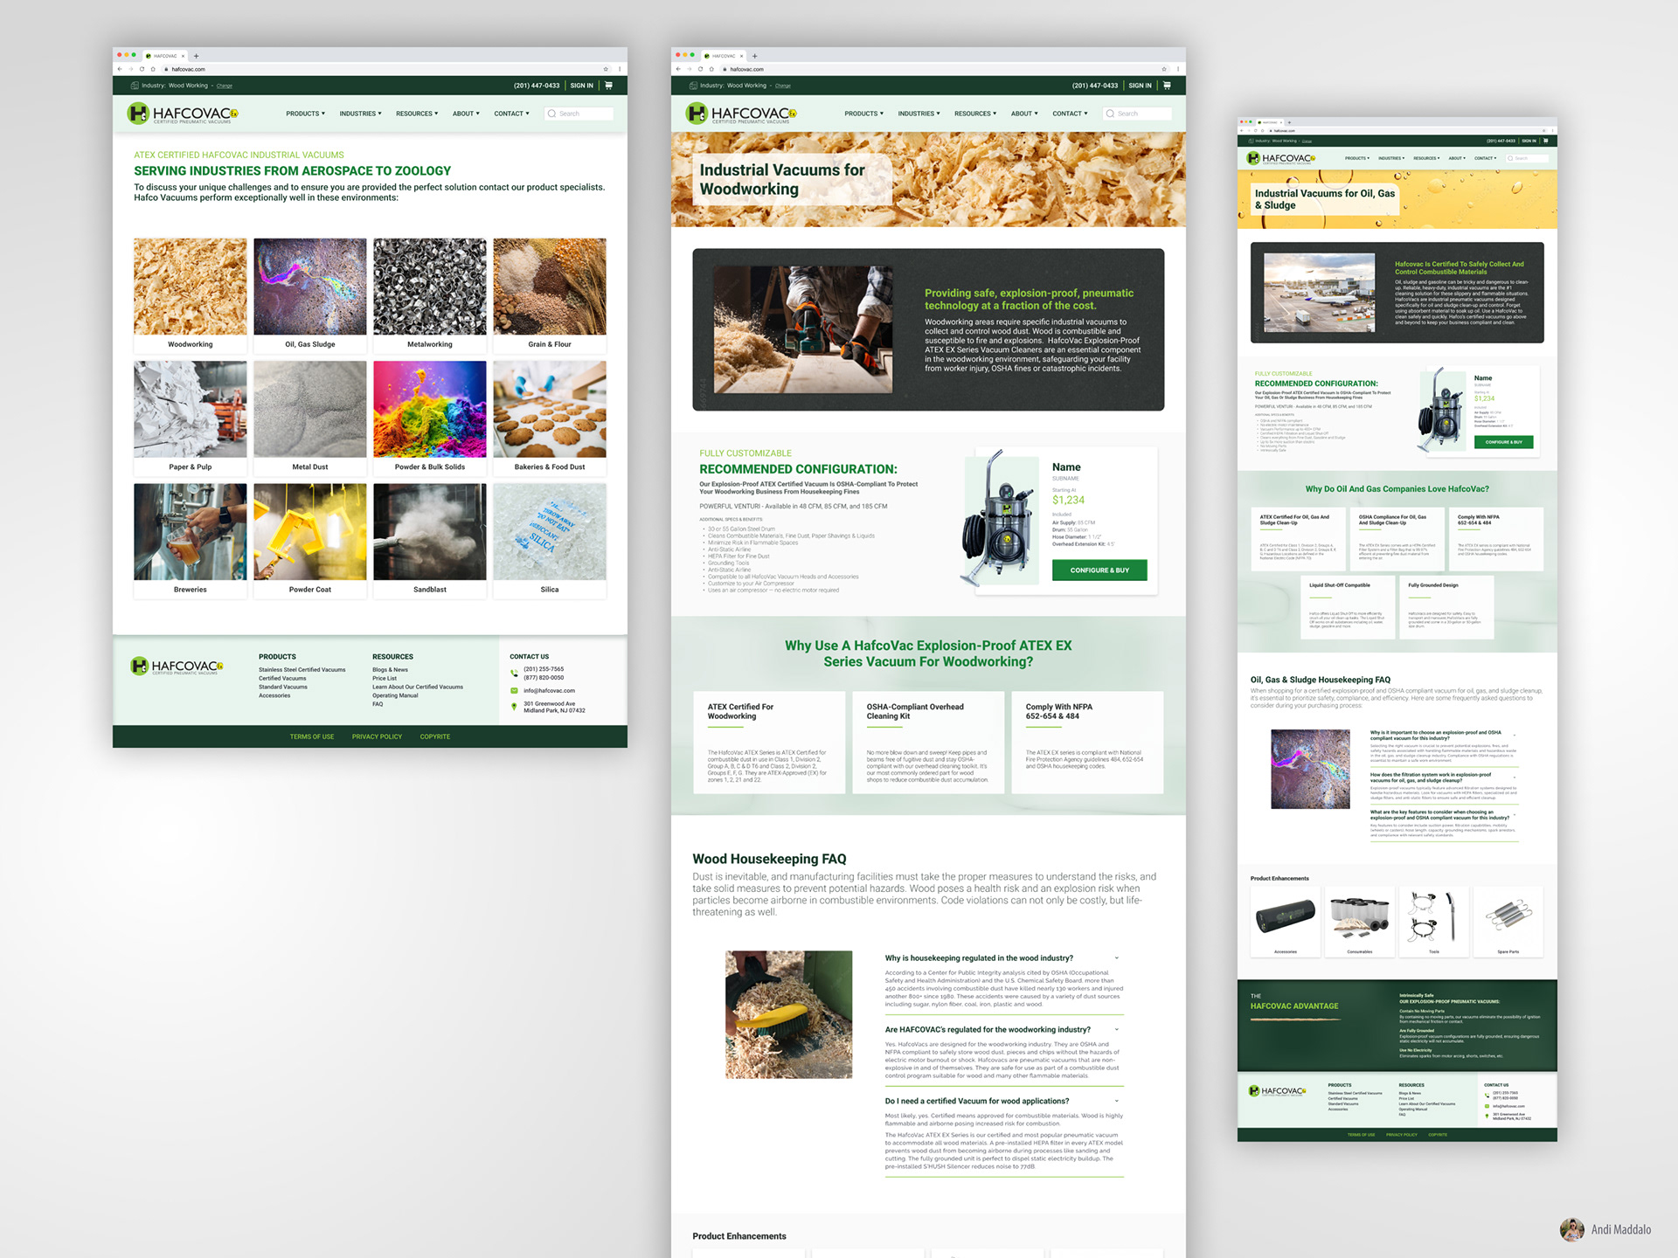Select HAFCOVAC browser tab in left window
This screenshot has height=1258, width=1678.
[x=165, y=56]
